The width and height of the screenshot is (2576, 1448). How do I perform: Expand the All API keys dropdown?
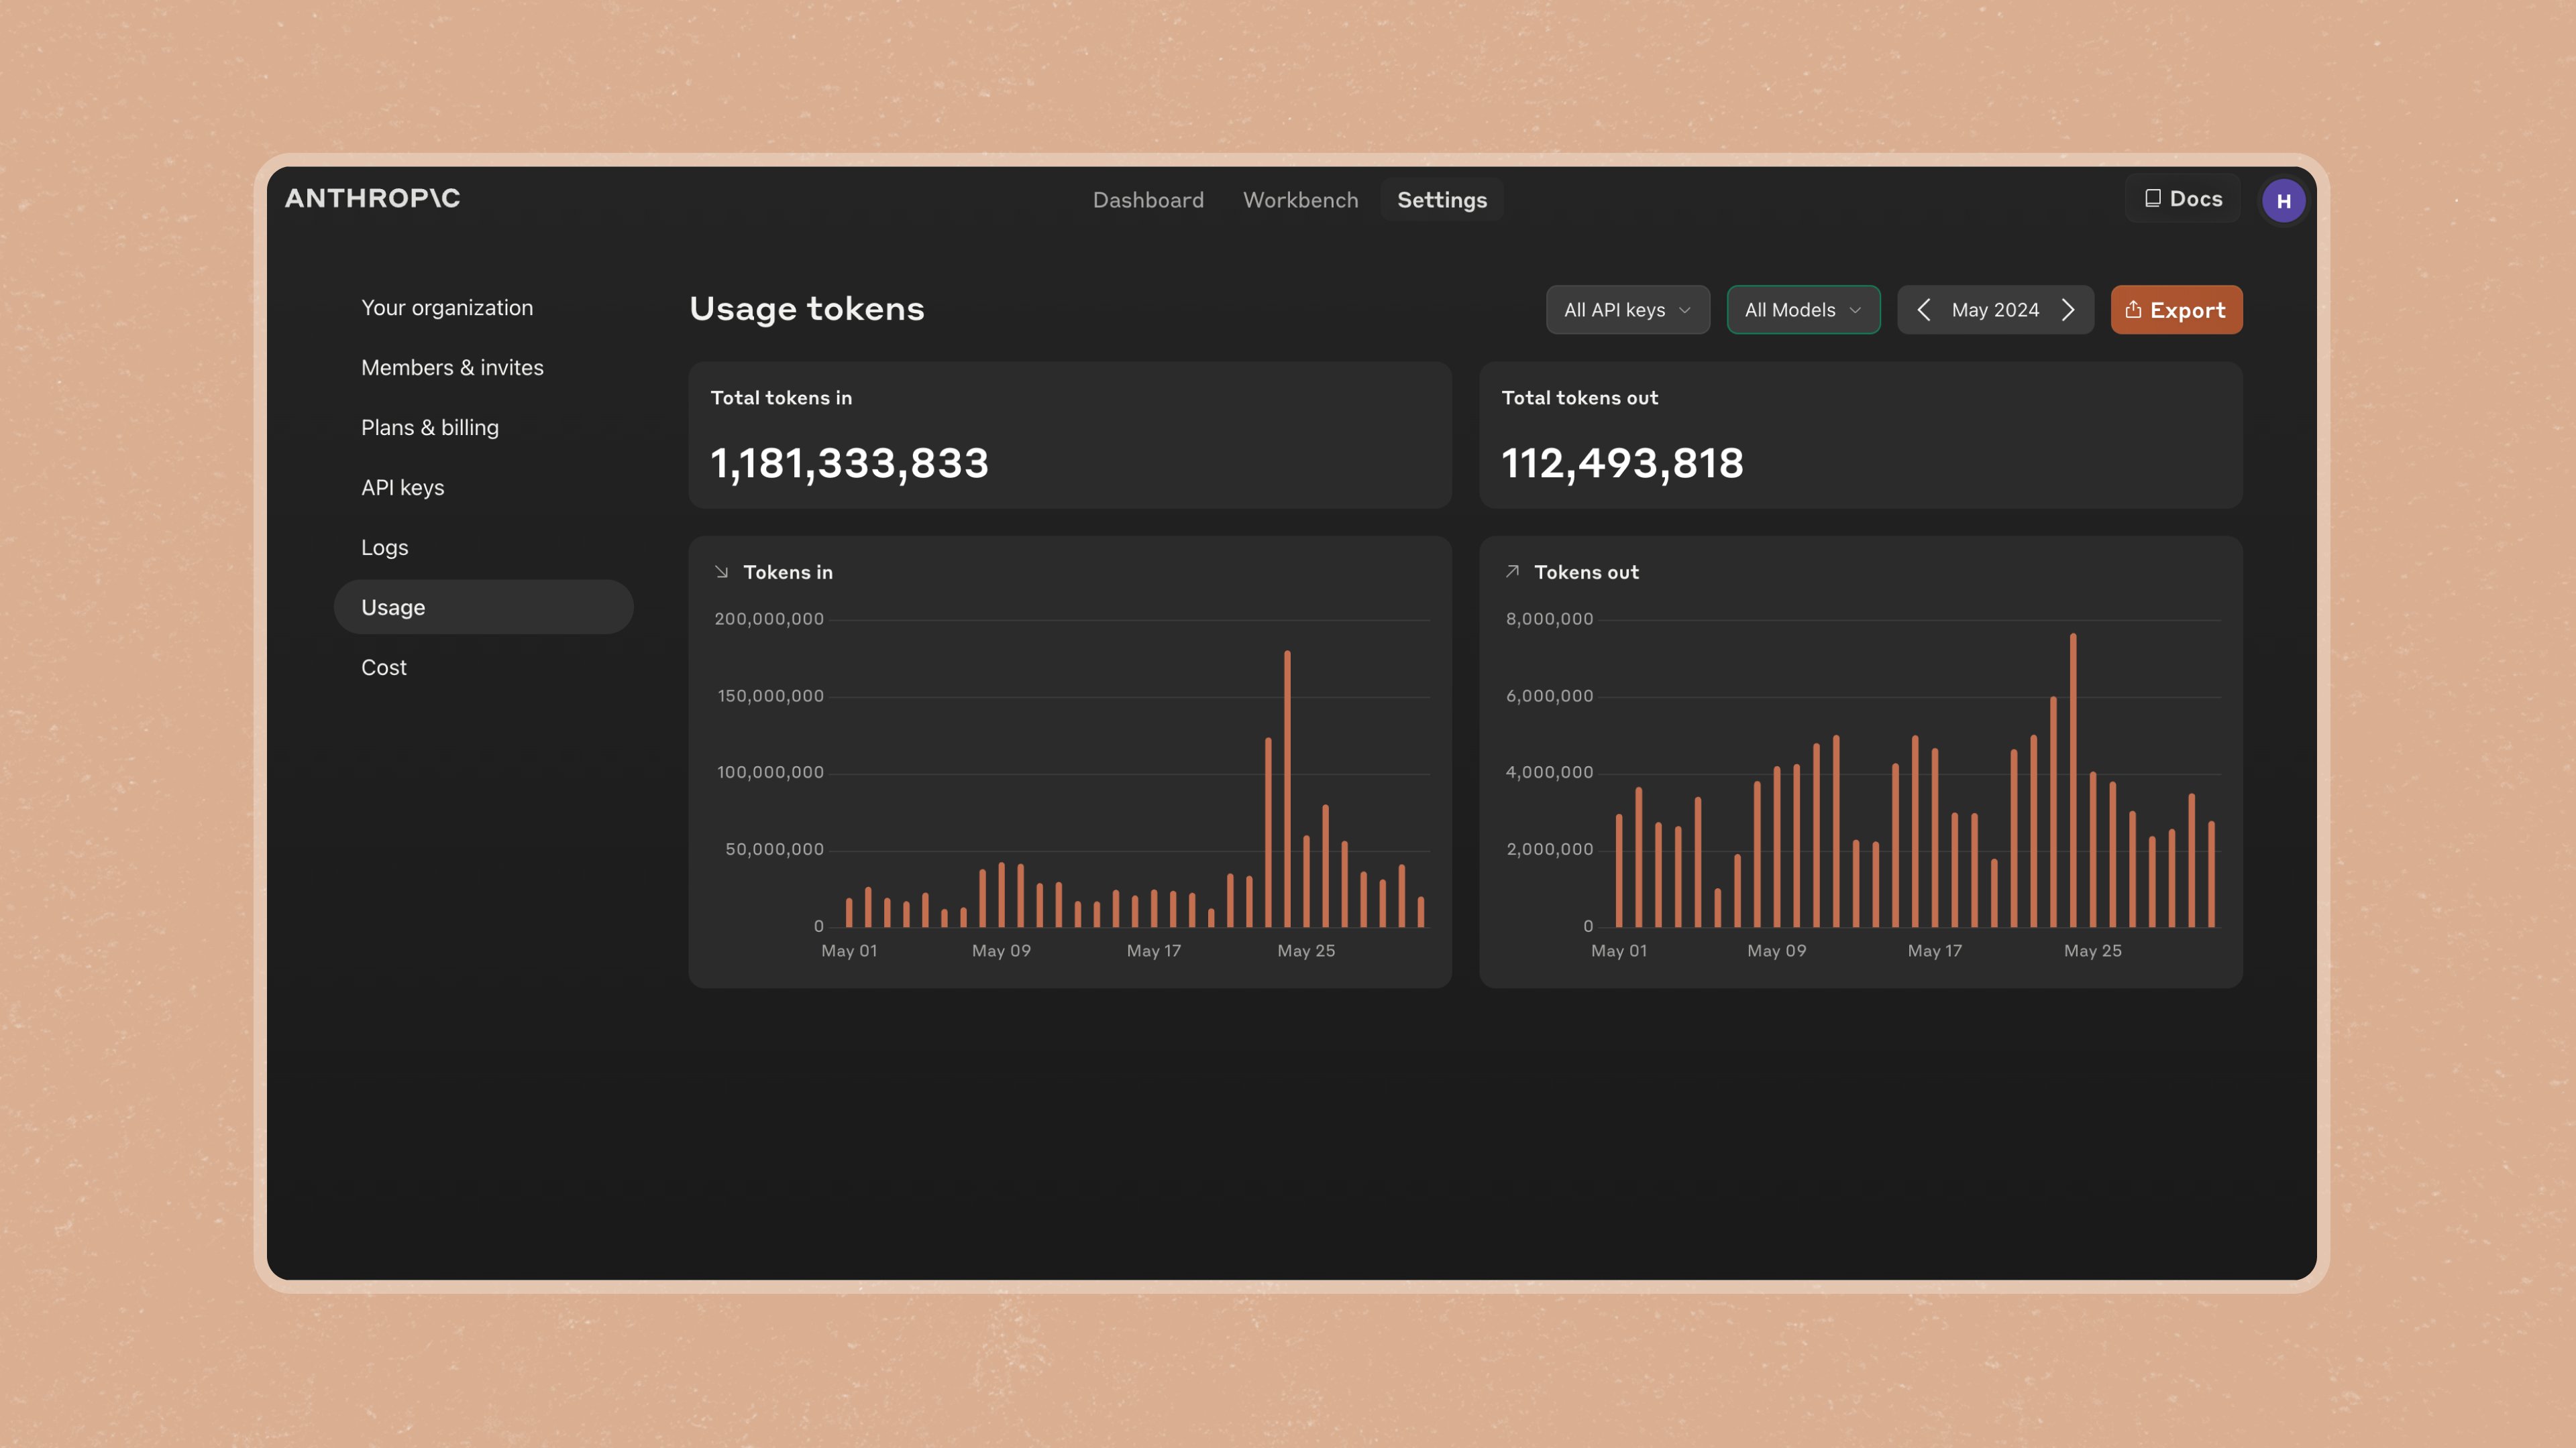(1627, 310)
